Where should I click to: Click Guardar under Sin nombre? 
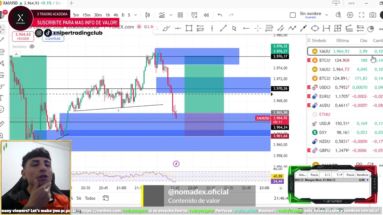(x=310, y=17)
